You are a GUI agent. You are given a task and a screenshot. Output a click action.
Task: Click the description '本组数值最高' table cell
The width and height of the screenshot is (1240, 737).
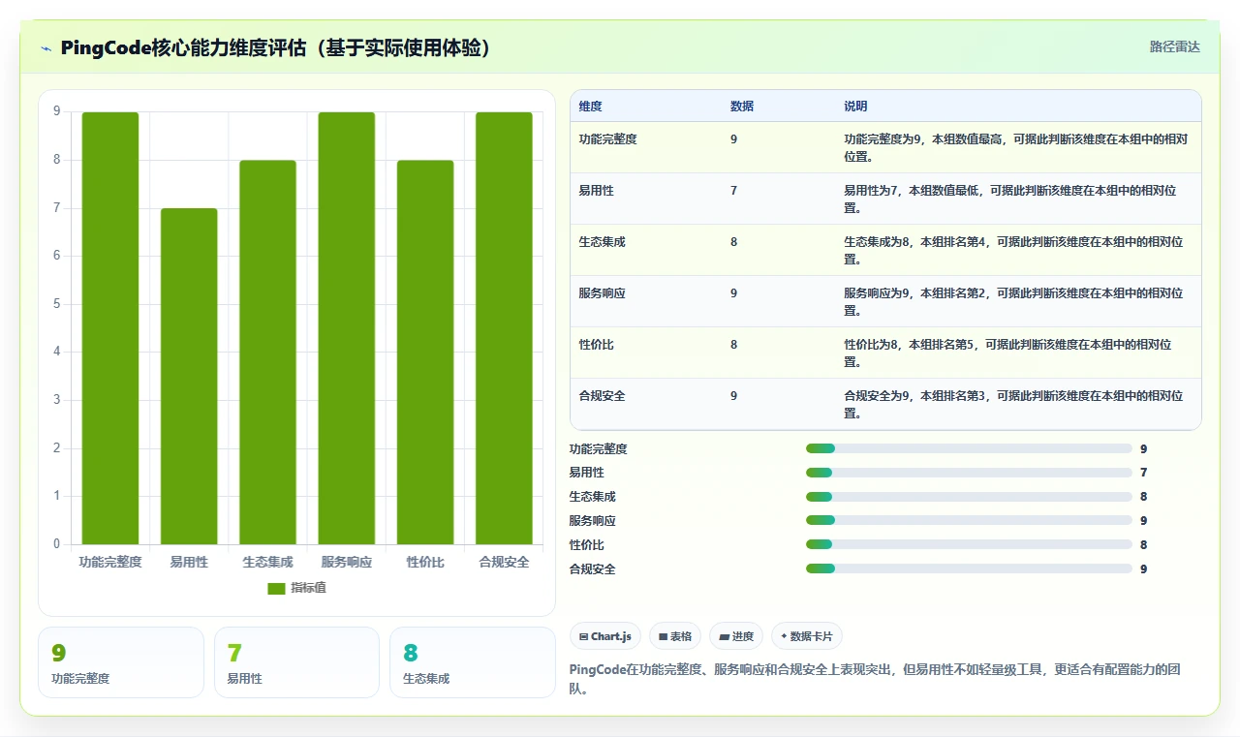pos(1018,147)
